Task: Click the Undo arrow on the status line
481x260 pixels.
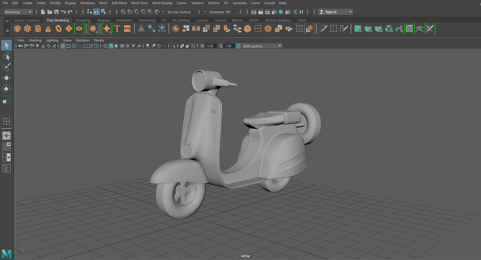Action: (63, 12)
